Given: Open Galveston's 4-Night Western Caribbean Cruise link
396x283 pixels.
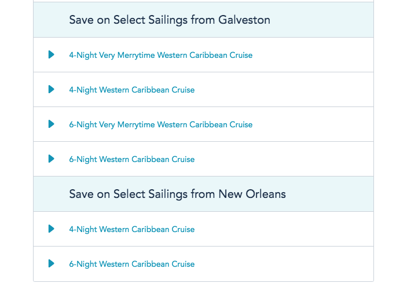Looking at the screenshot, I should tap(131, 90).
